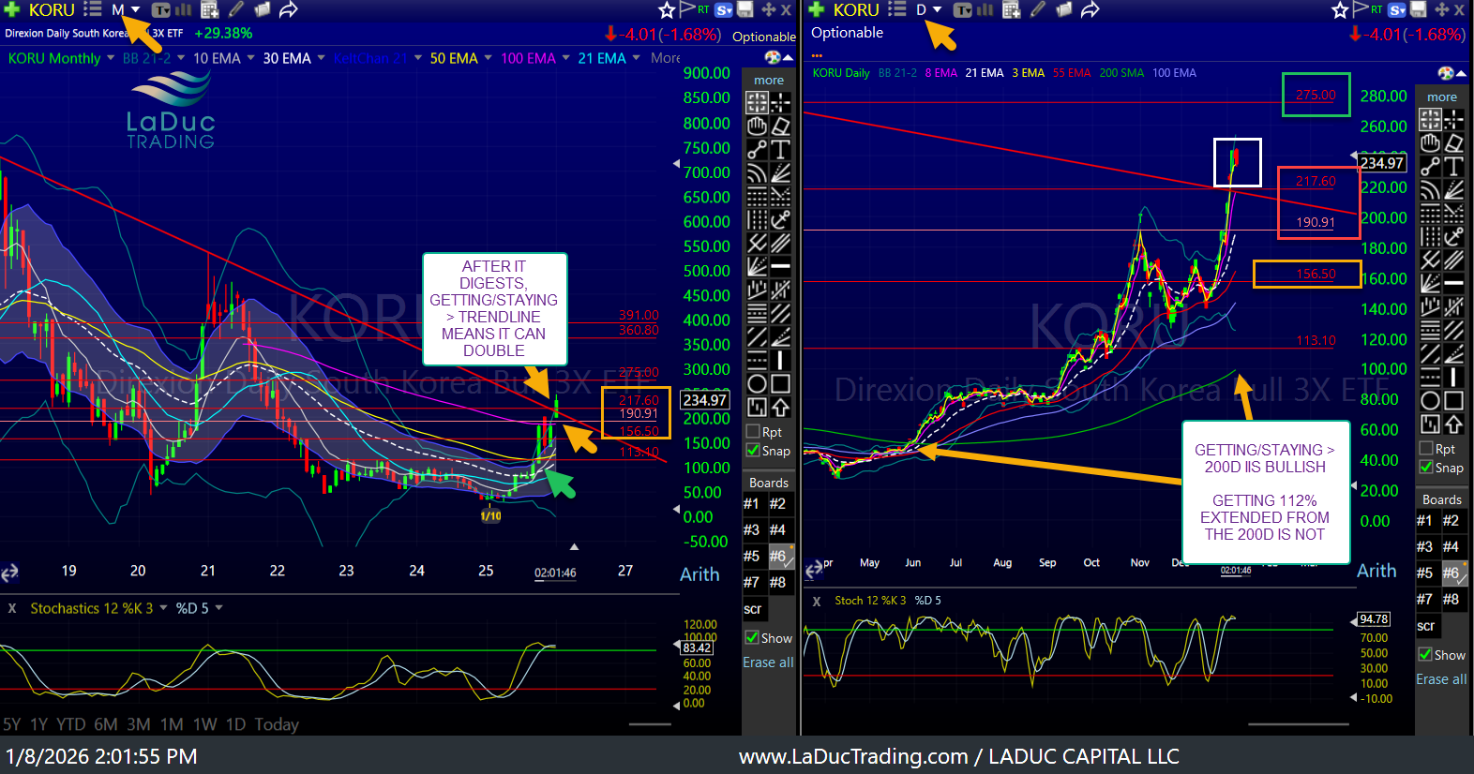Toggle the Snap checkbox in daily chart tools
This screenshot has height=774, width=1474.
click(1426, 468)
